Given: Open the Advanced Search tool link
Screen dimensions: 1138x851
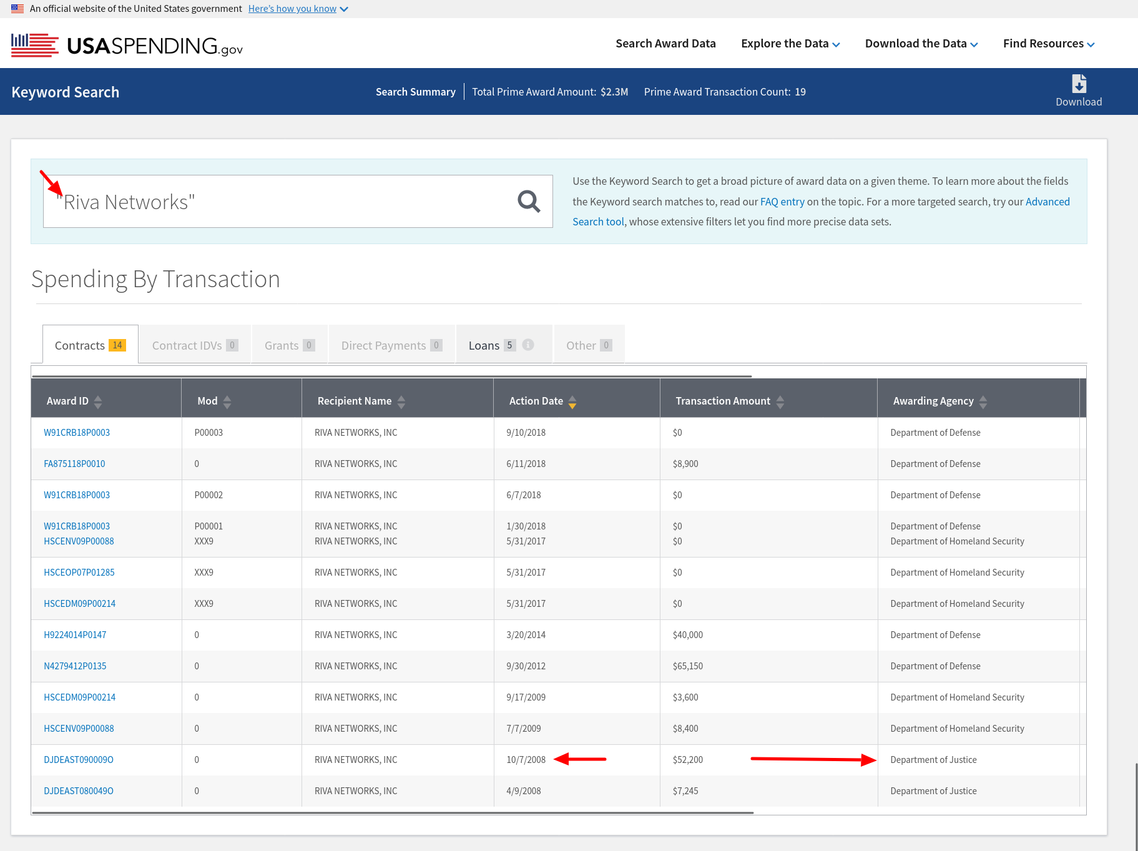Looking at the screenshot, I should point(822,212).
